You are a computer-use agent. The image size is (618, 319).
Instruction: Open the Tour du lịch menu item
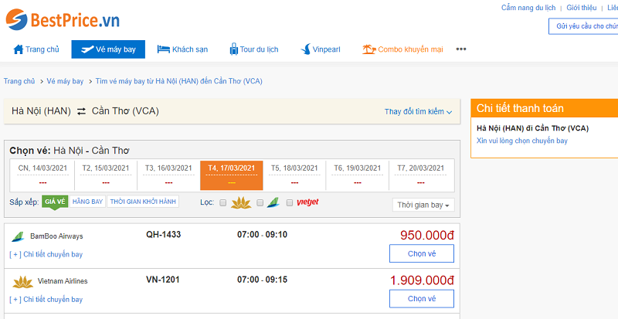point(254,49)
